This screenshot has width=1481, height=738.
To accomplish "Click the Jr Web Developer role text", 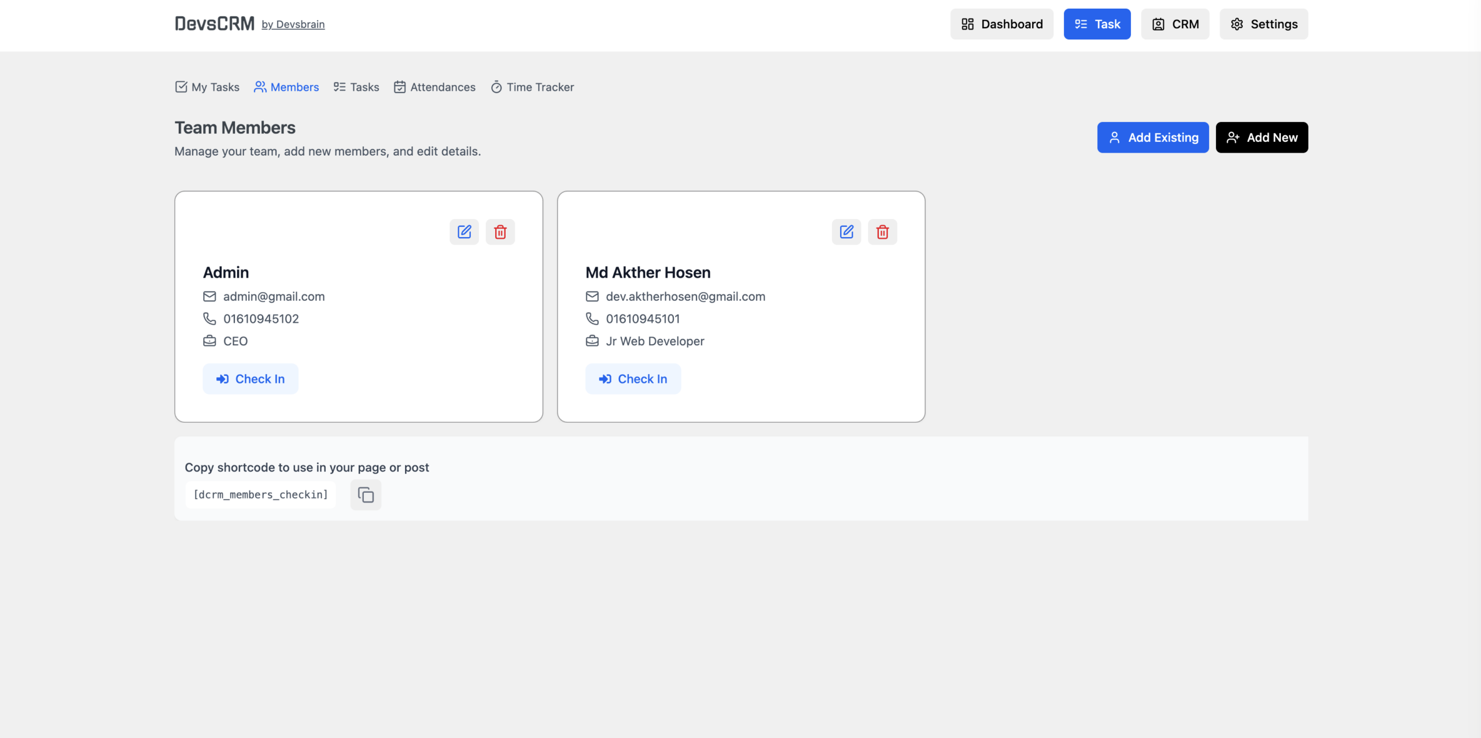I will (x=655, y=341).
